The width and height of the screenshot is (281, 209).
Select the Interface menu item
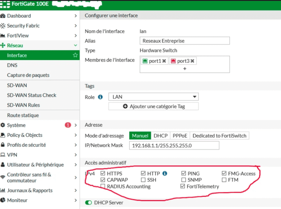pos(40,55)
